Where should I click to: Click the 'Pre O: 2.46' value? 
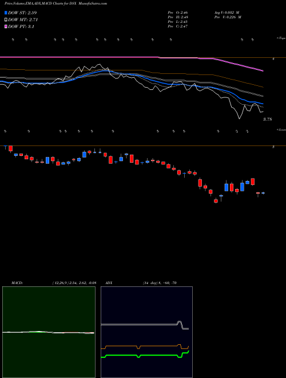(x=178, y=13)
